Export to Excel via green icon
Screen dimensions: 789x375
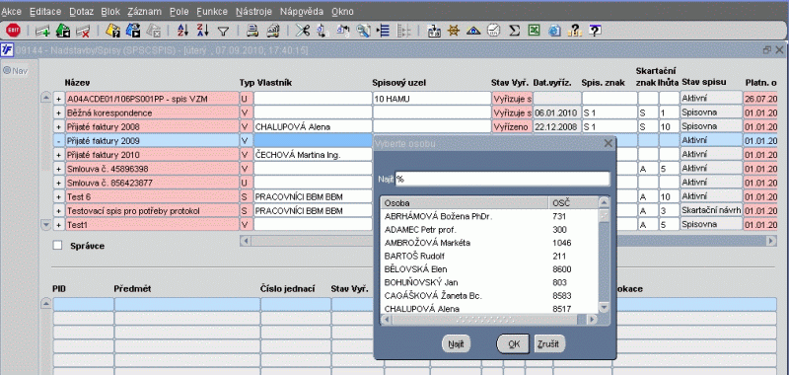534,31
